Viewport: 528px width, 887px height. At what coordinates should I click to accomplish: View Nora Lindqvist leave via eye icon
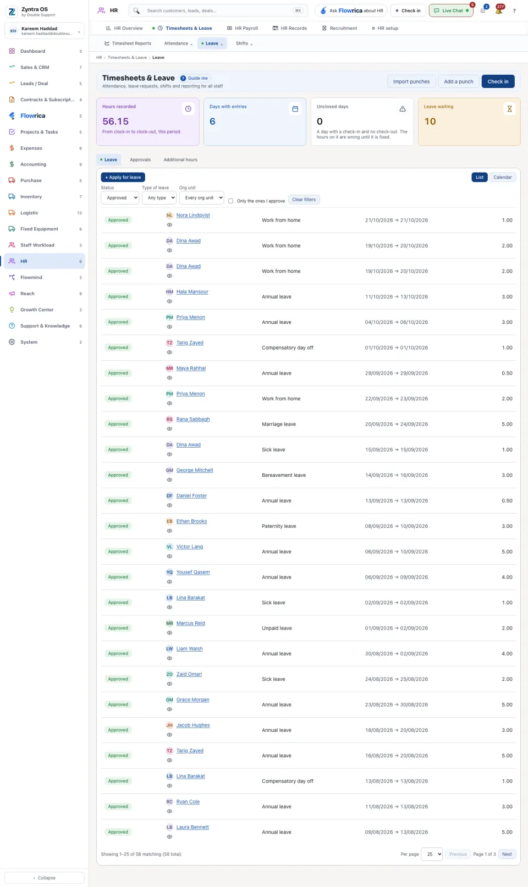pyautogui.click(x=169, y=224)
